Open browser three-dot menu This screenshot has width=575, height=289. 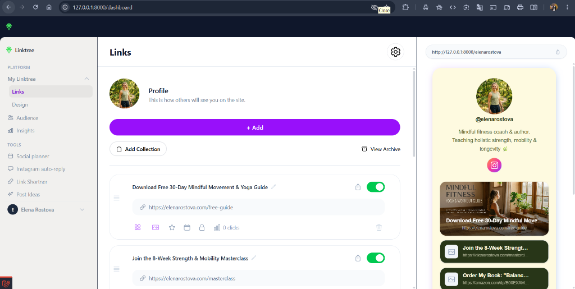[x=567, y=7]
